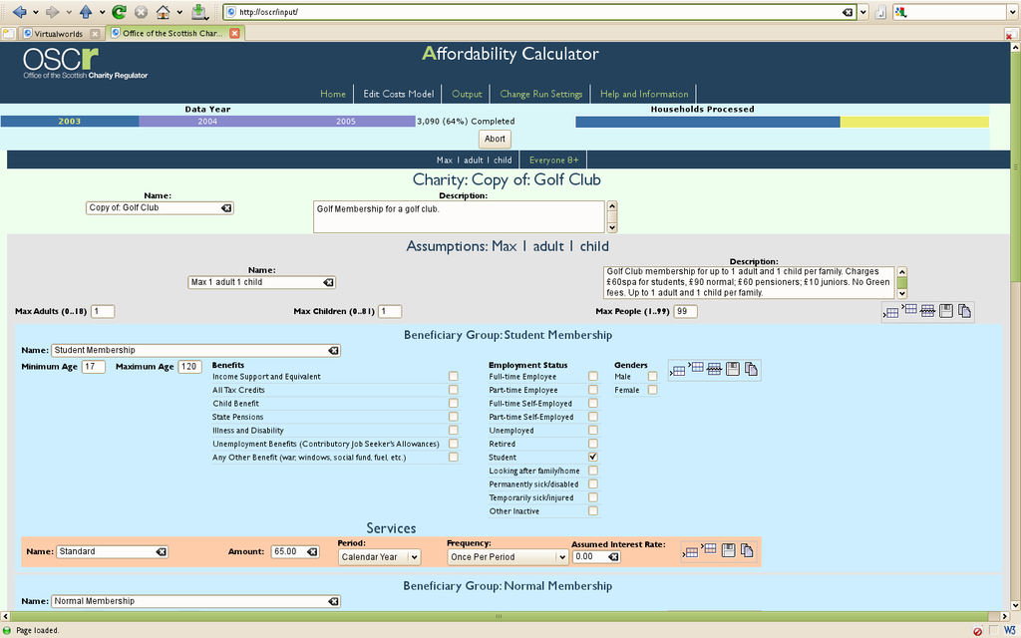Switch to the Everyone 8+ assumptions tab
The height and width of the screenshot is (638, 1021).
[x=553, y=159]
